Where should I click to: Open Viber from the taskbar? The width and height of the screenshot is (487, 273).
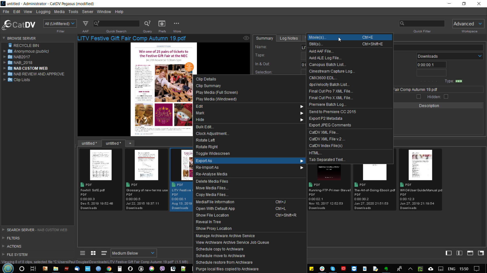(162, 269)
